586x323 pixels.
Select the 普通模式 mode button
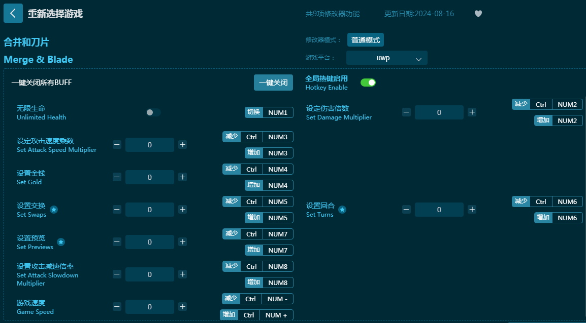(x=365, y=40)
